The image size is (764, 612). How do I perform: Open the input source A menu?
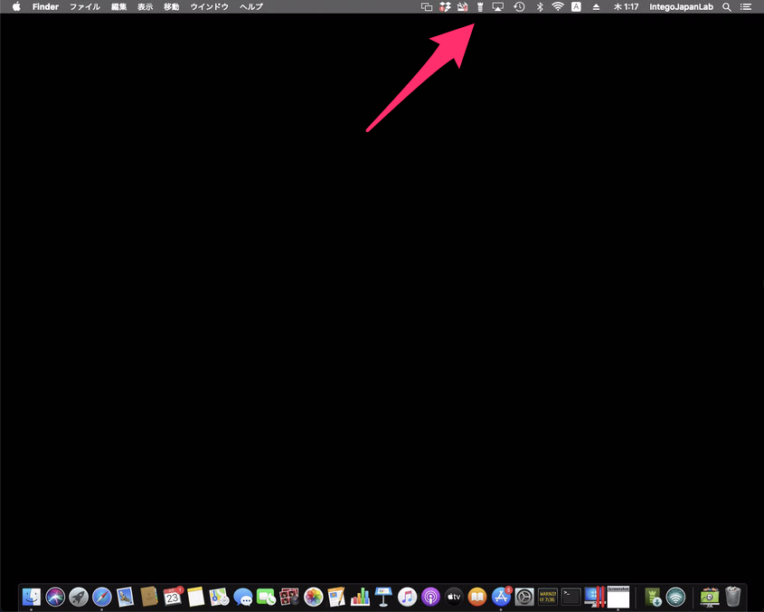577,7
